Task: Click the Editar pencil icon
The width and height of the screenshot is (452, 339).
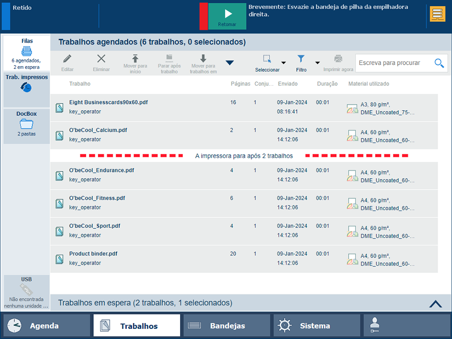Action: pos(68,59)
